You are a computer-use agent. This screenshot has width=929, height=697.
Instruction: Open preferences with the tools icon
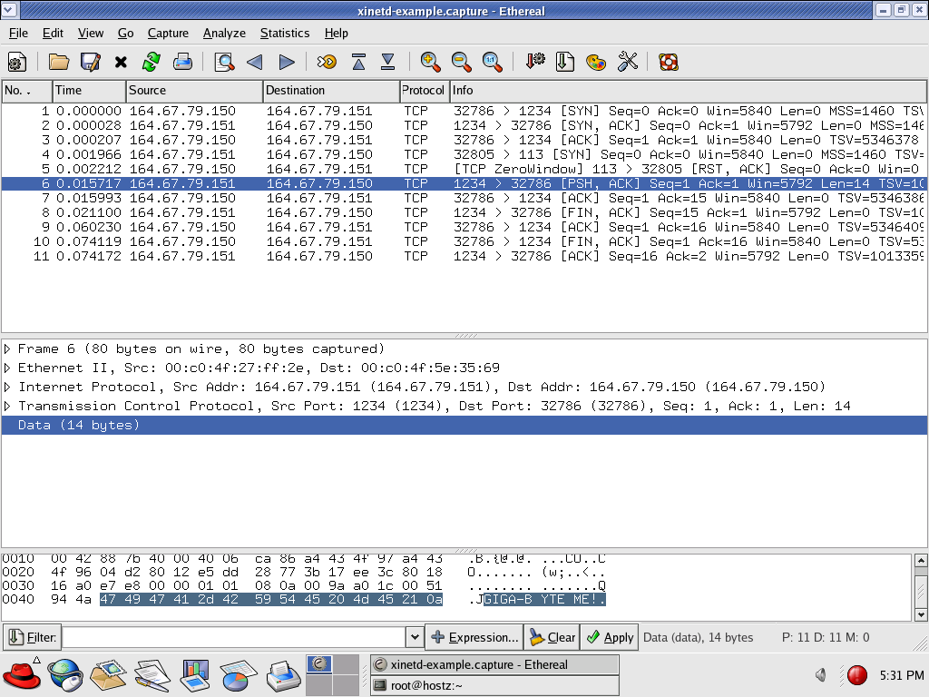pyautogui.click(x=627, y=62)
